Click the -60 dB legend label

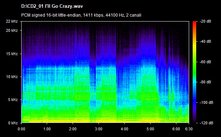point(205,62)
